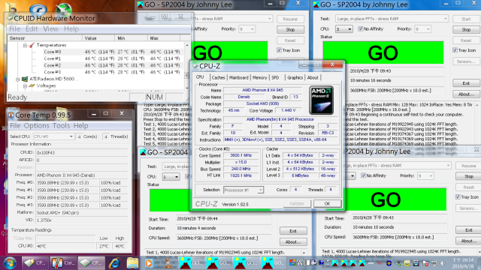Switch to the Mainboard tab in CPU-Z
Viewport: 481px width, 270px height.
239,78
